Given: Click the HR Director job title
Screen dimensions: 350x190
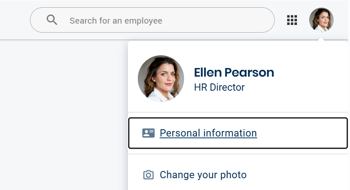Looking at the screenshot, I should (x=219, y=87).
